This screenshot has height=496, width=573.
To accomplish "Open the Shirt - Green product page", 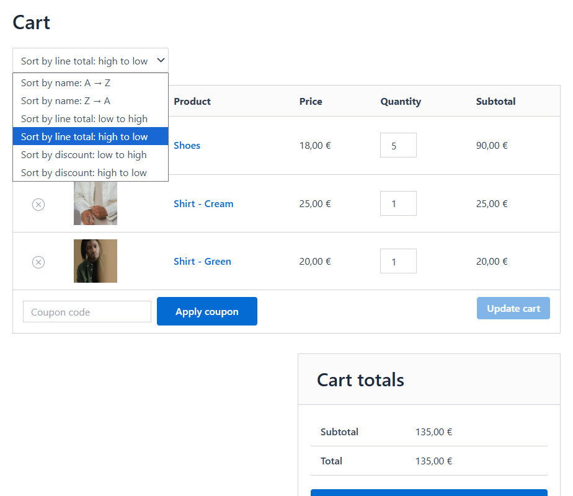I will point(202,261).
